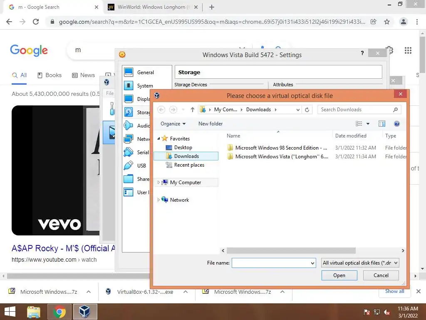The width and height of the screenshot is (426, 320).
Task: Select User Interface icon in Settings sidebar
Action: (129, 192)
